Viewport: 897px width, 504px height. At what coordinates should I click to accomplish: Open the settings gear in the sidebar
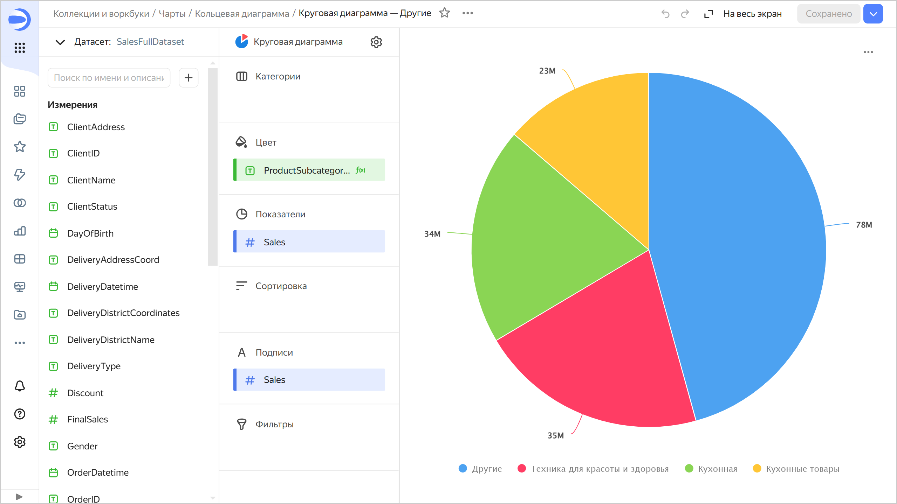[x=20, y=442]
